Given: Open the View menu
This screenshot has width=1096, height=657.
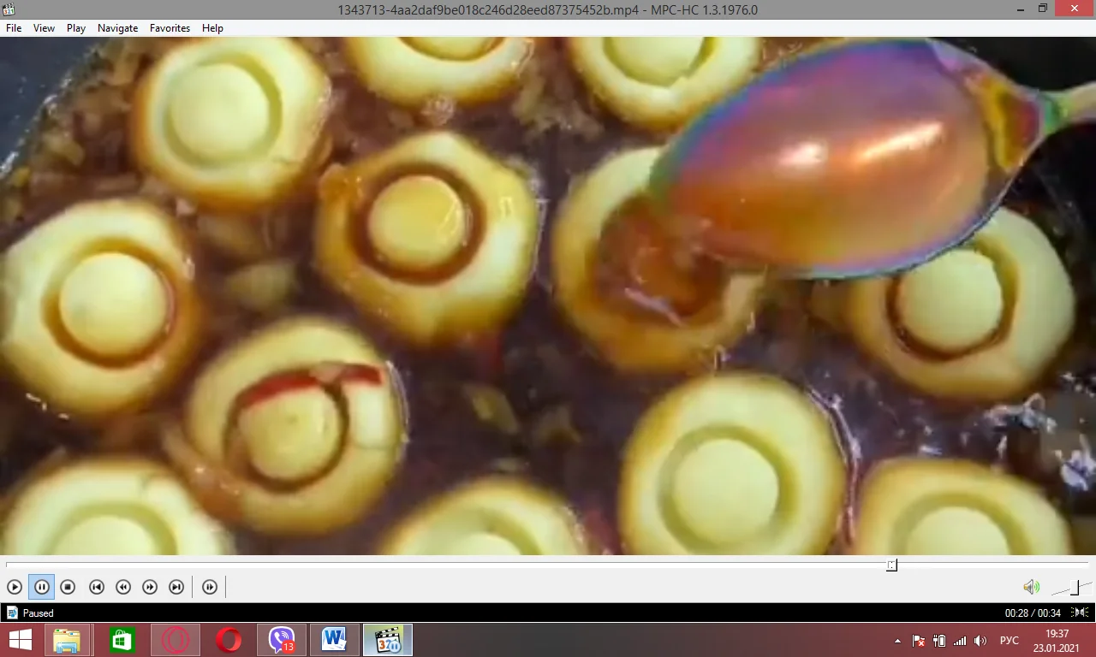Looking at the screenshot, I should (x=44, y=28).
